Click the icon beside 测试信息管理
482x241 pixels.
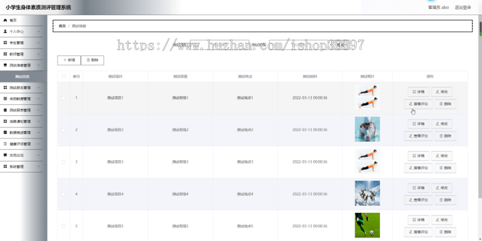point(5,65)
